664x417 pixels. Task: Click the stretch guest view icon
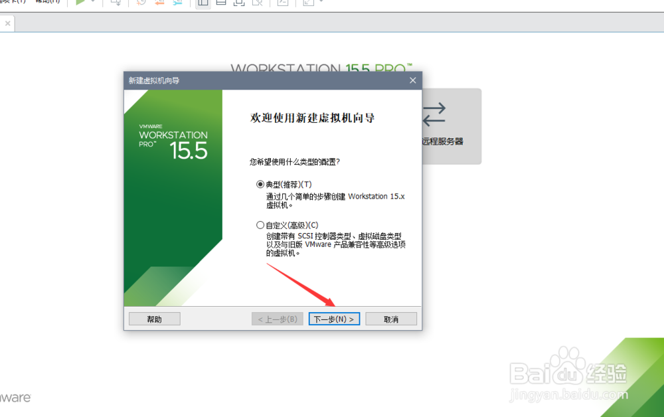pyautogui.click(x=308, y=2)
